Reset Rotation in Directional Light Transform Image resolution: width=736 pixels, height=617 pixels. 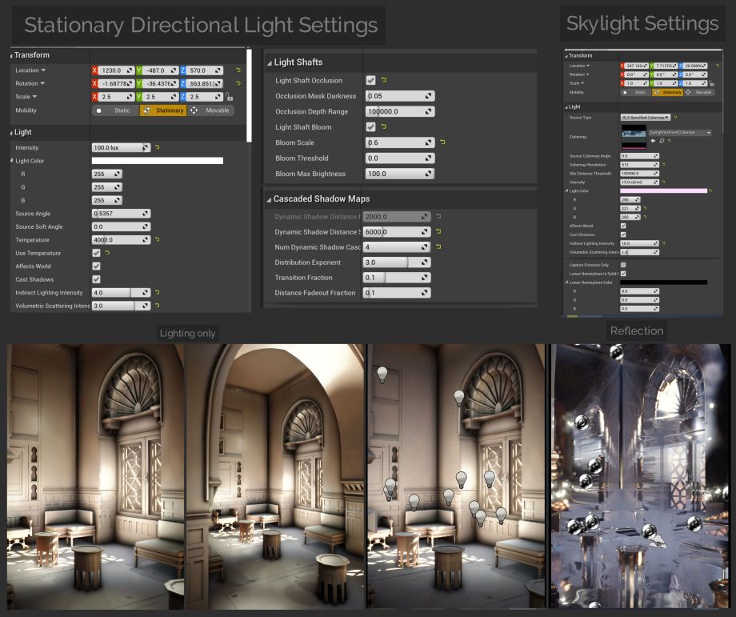238,83
